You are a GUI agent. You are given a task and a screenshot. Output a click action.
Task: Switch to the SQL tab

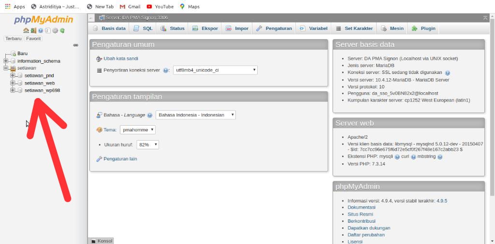pyautogui.click(x=143, y=29)
